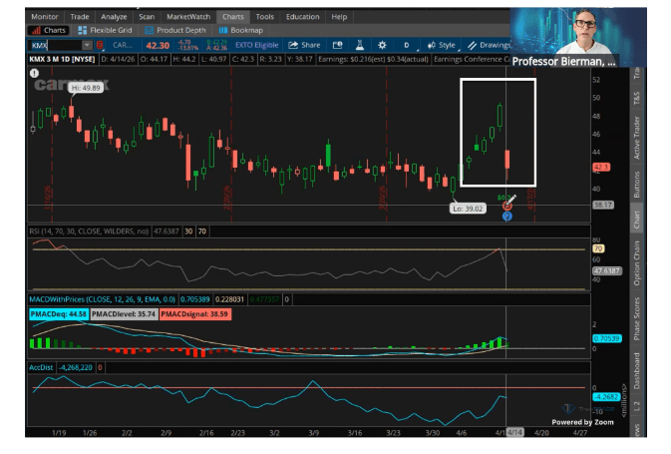Click the red symbol link icon
The width and height of the screenshot is (671, 454).
[x=100, y=45]
